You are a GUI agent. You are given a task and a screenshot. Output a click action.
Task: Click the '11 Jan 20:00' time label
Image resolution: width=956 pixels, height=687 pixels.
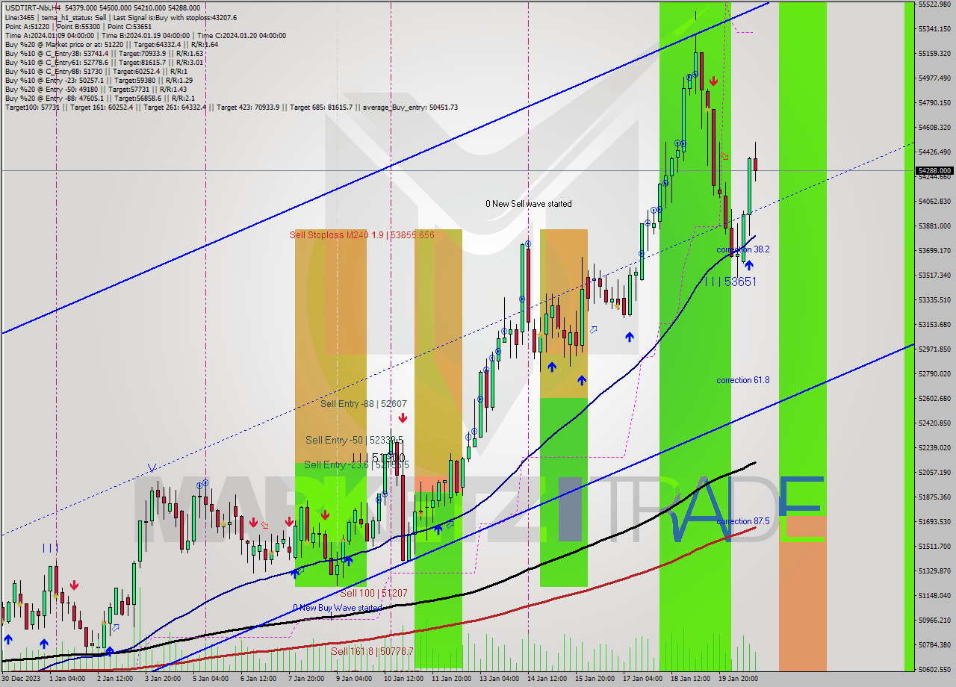[x=450, y=679]
